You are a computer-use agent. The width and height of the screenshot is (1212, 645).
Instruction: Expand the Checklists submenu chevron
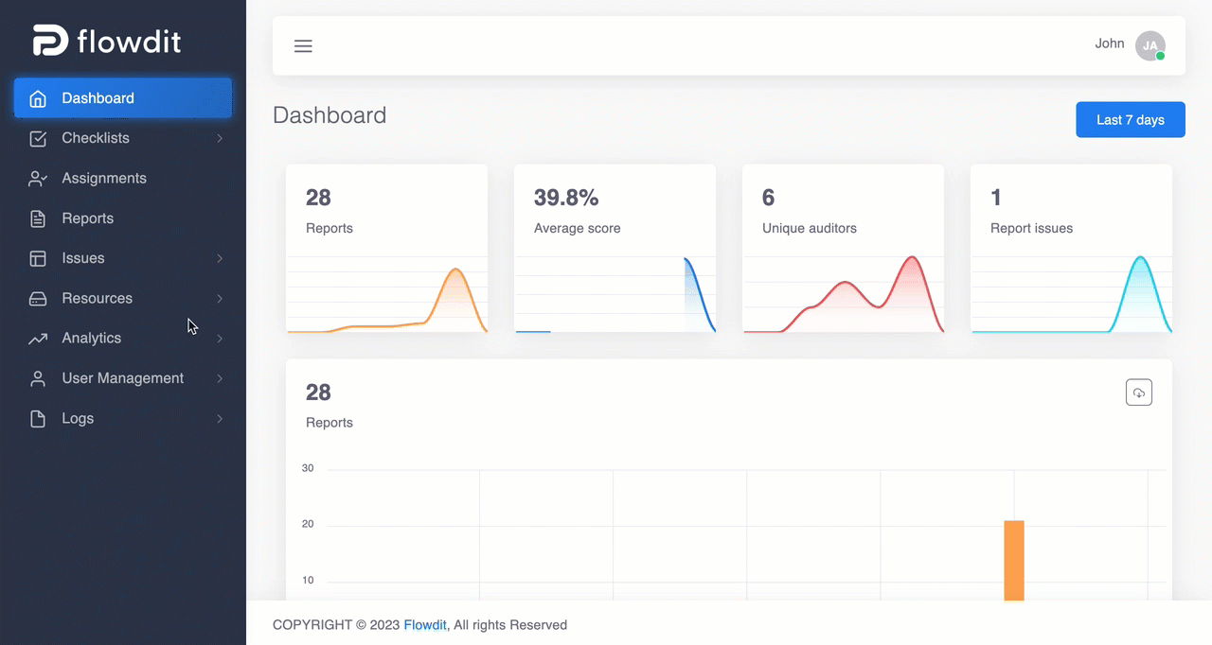[x=220, y=138]
